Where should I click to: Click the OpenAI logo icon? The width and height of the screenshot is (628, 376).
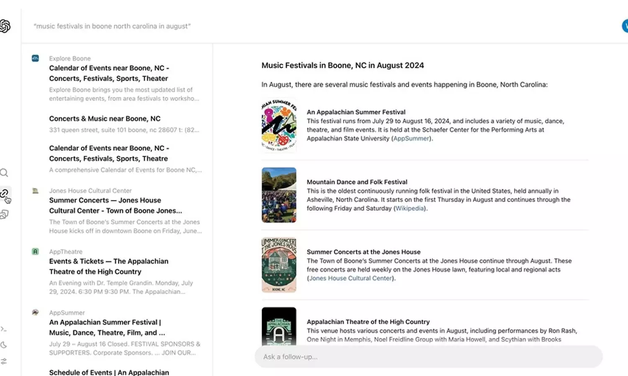point(5,26)
